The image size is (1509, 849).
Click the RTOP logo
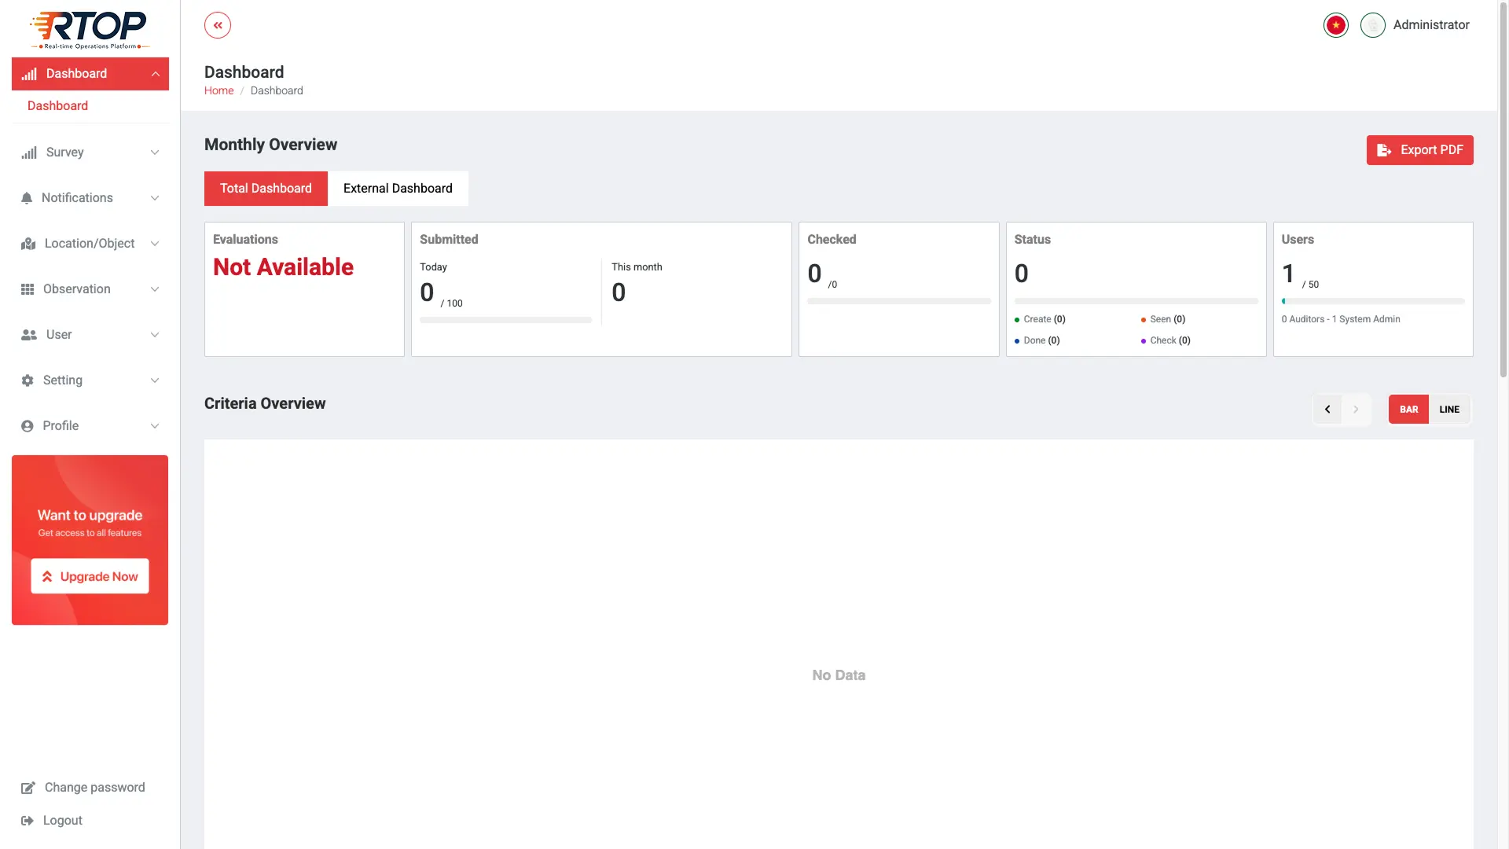[90, 31]
